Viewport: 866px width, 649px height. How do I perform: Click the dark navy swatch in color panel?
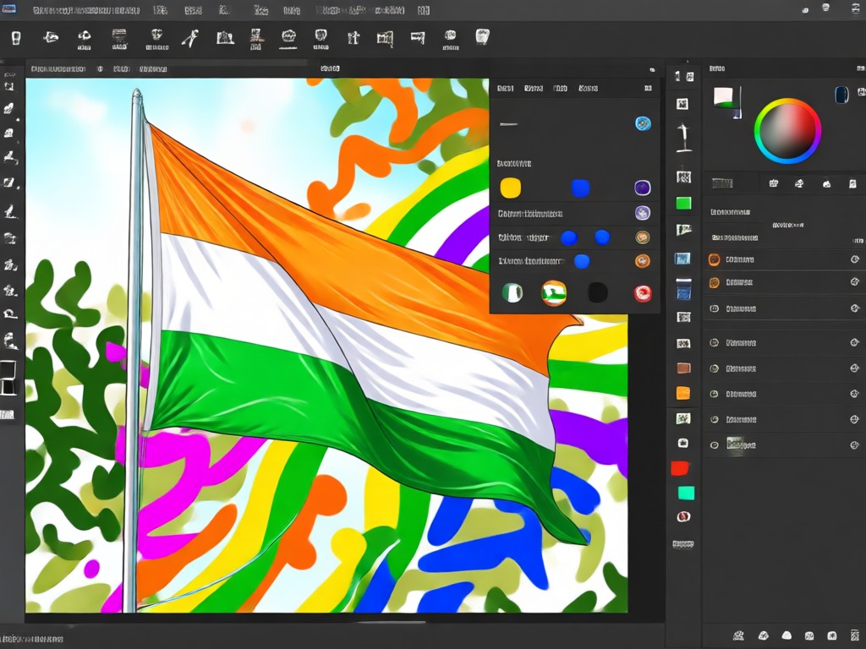pos(841,95)
